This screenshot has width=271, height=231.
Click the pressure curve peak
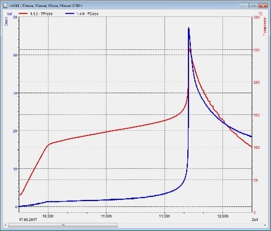click(188, 28)
